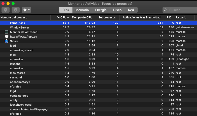Click the PID 508 cell for Safari
197x116 pixels.
click(x=171, y=41)
